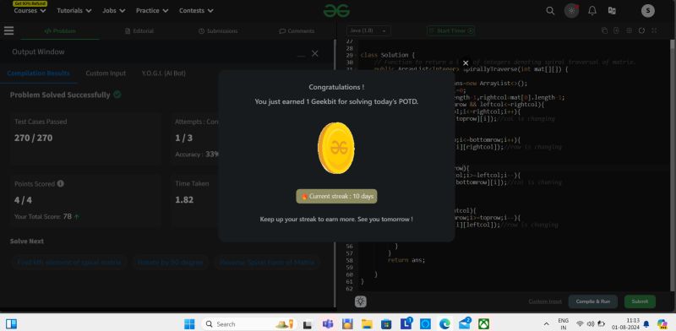Click the Points Scored info icon

click(60, 183)
